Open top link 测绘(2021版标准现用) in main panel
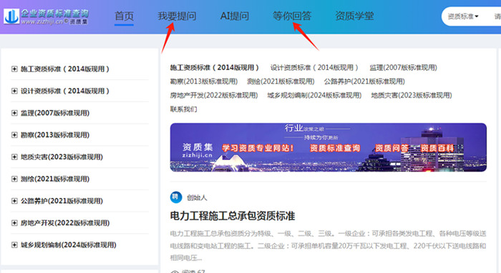 click(281, 81)
